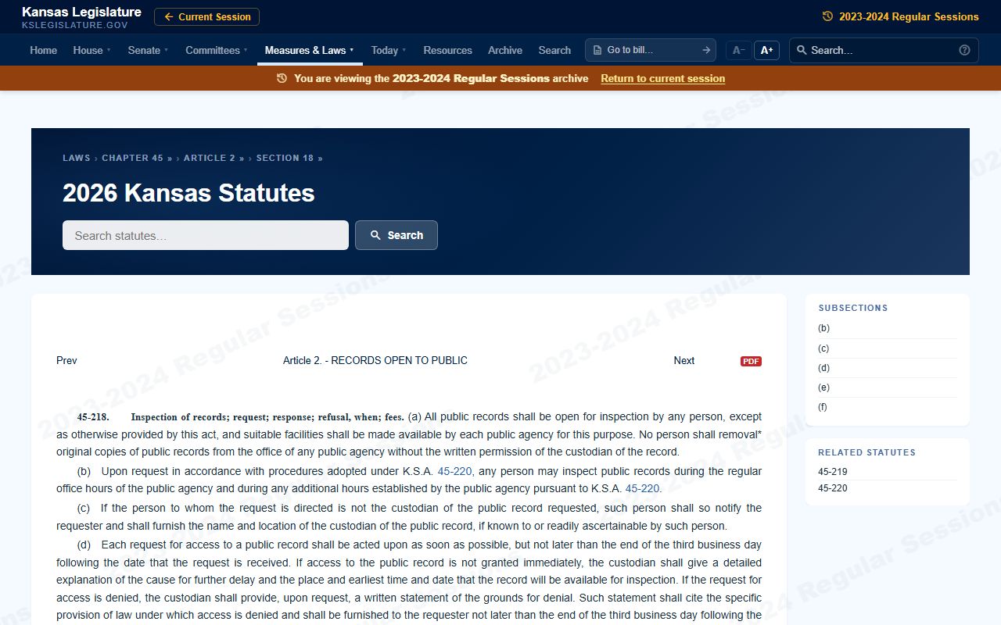Jump to subsection (d) in sidebar

pos(887,368)
